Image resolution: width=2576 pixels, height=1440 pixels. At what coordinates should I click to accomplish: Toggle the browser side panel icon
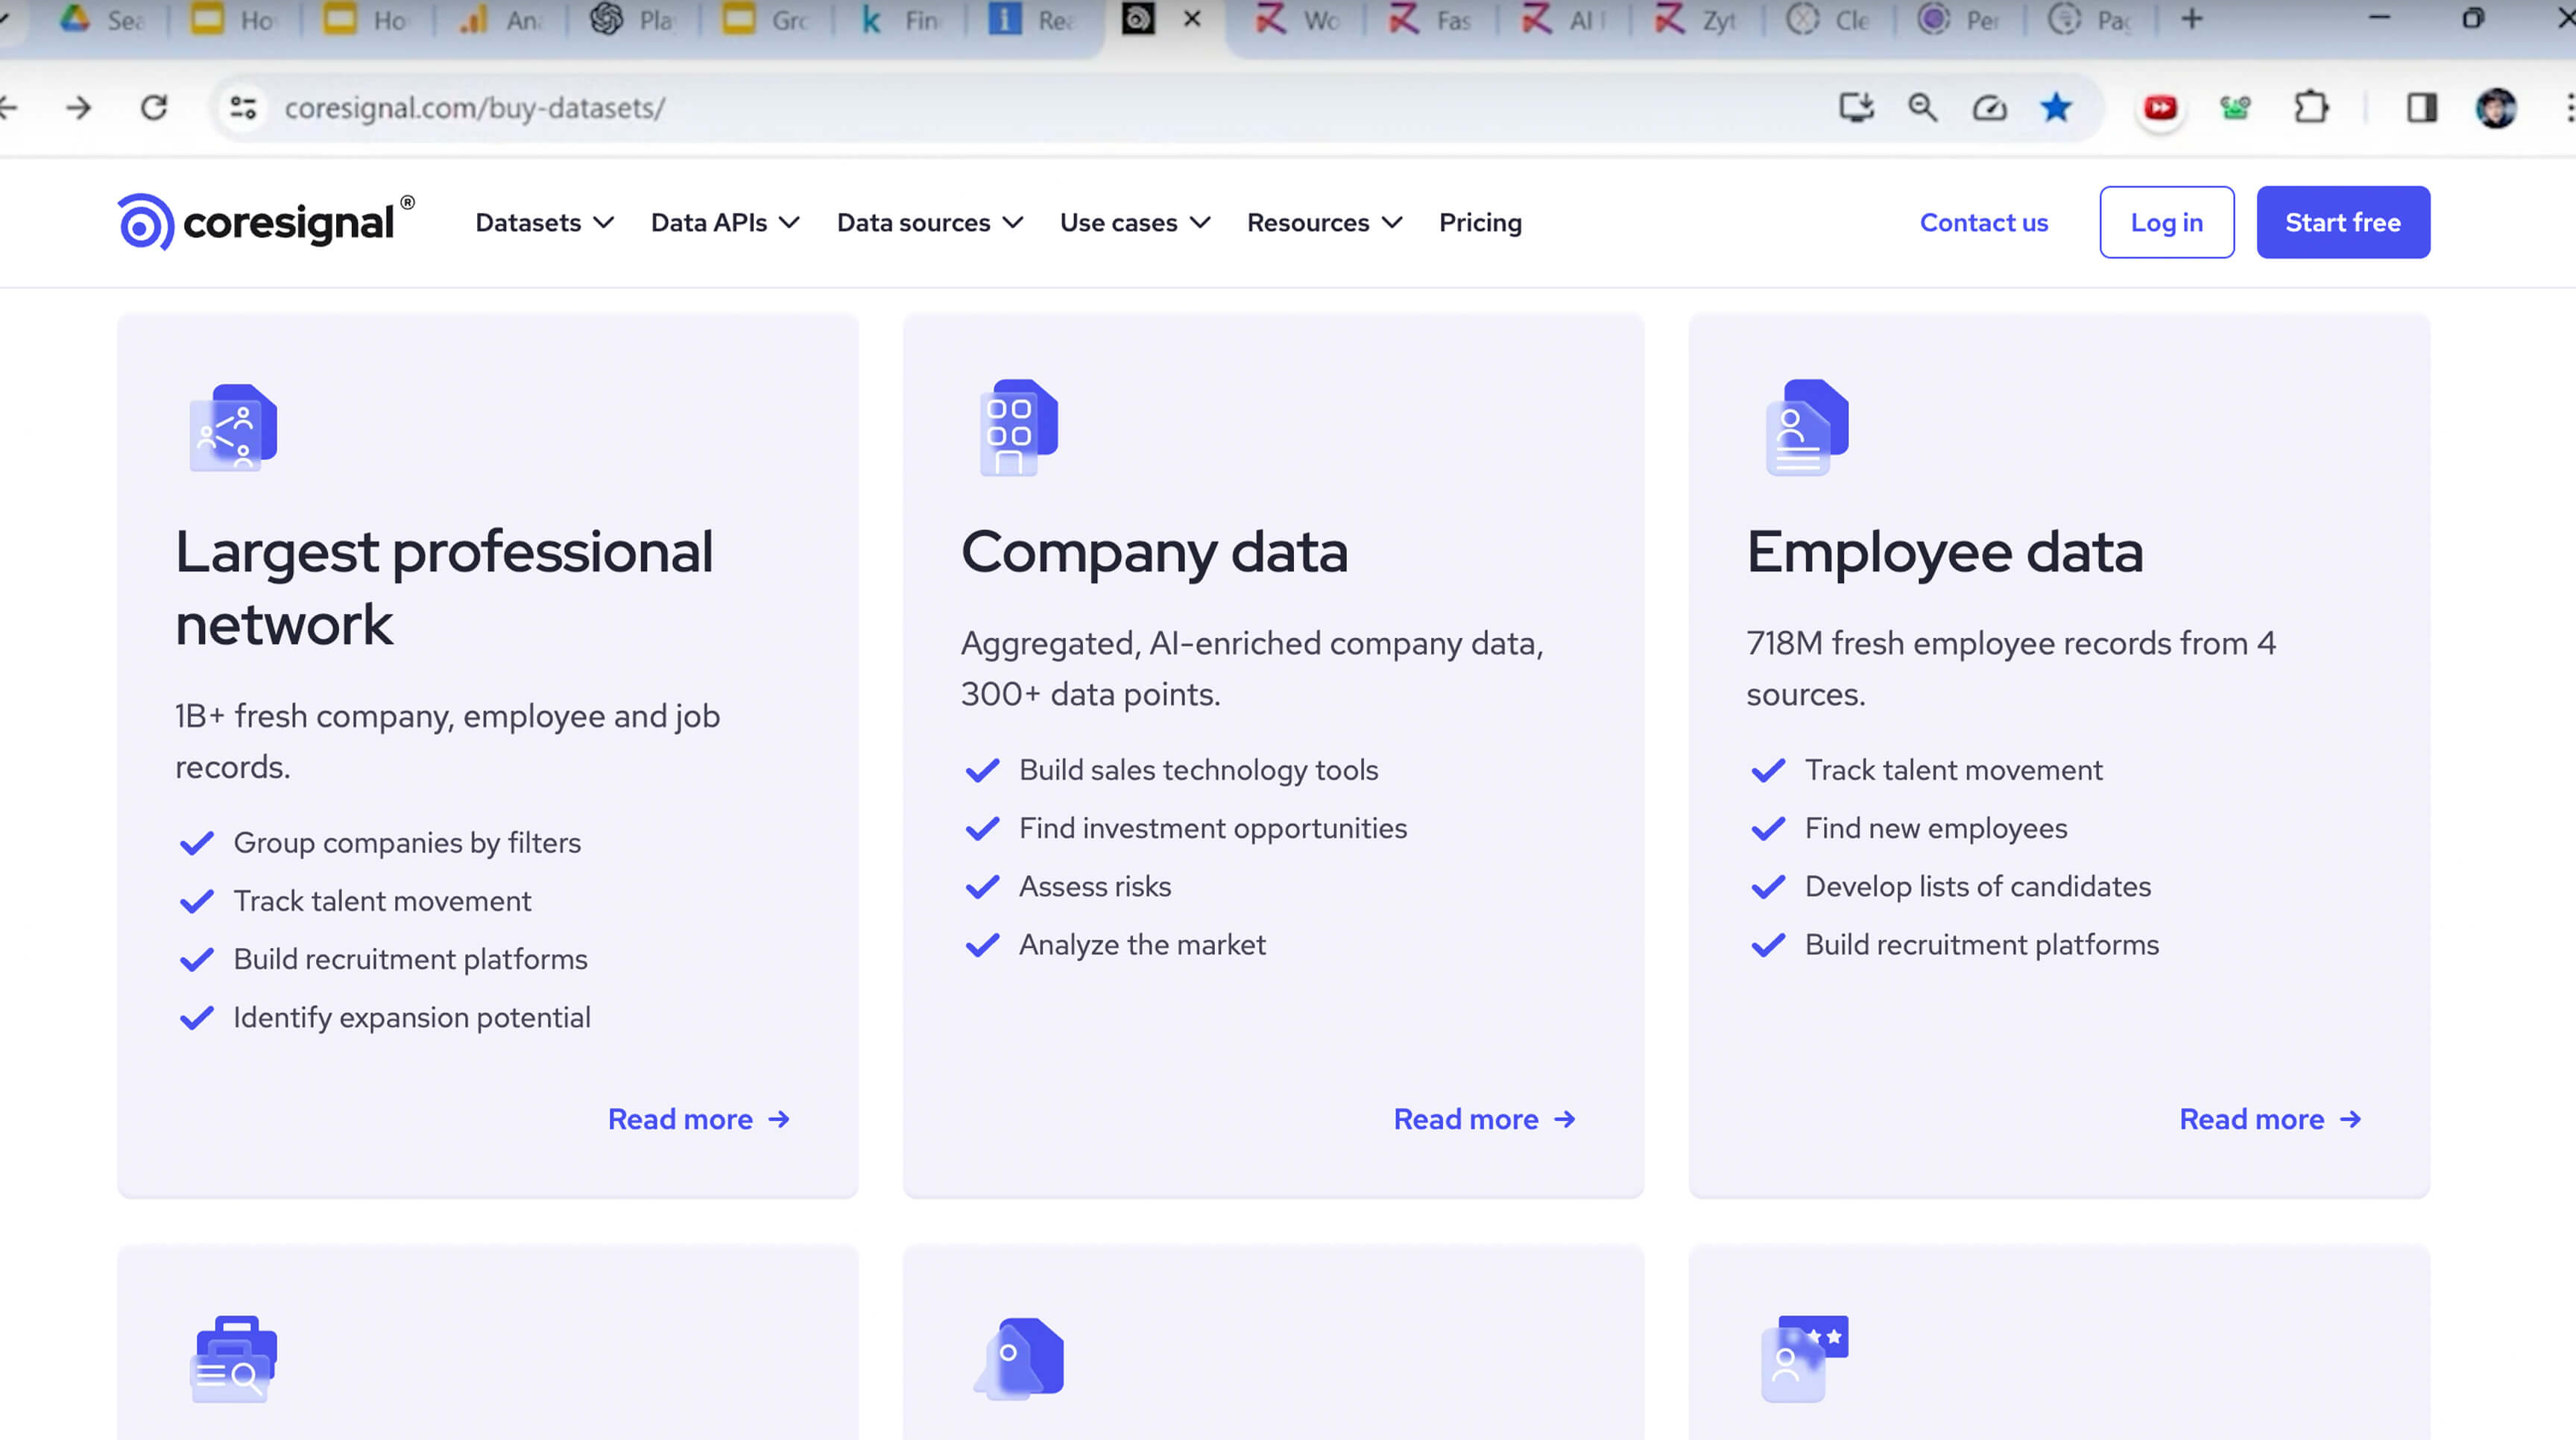coord(2421,107)
